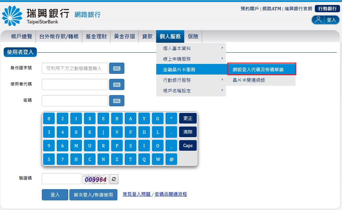This screenshot has width=342, height=210.
Task: Click the 首次登入/恢復使用 button
Action: 93,195
